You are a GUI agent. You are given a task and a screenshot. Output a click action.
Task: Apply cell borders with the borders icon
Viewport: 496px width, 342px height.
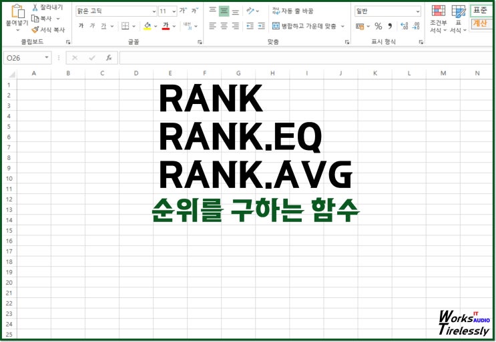tap(126, 26)
